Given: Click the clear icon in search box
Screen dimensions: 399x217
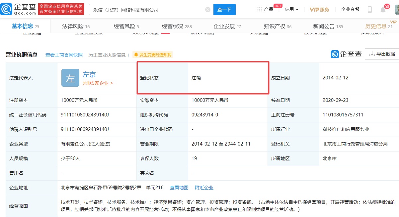Looking at the screenshot, I should coord(208,10).
